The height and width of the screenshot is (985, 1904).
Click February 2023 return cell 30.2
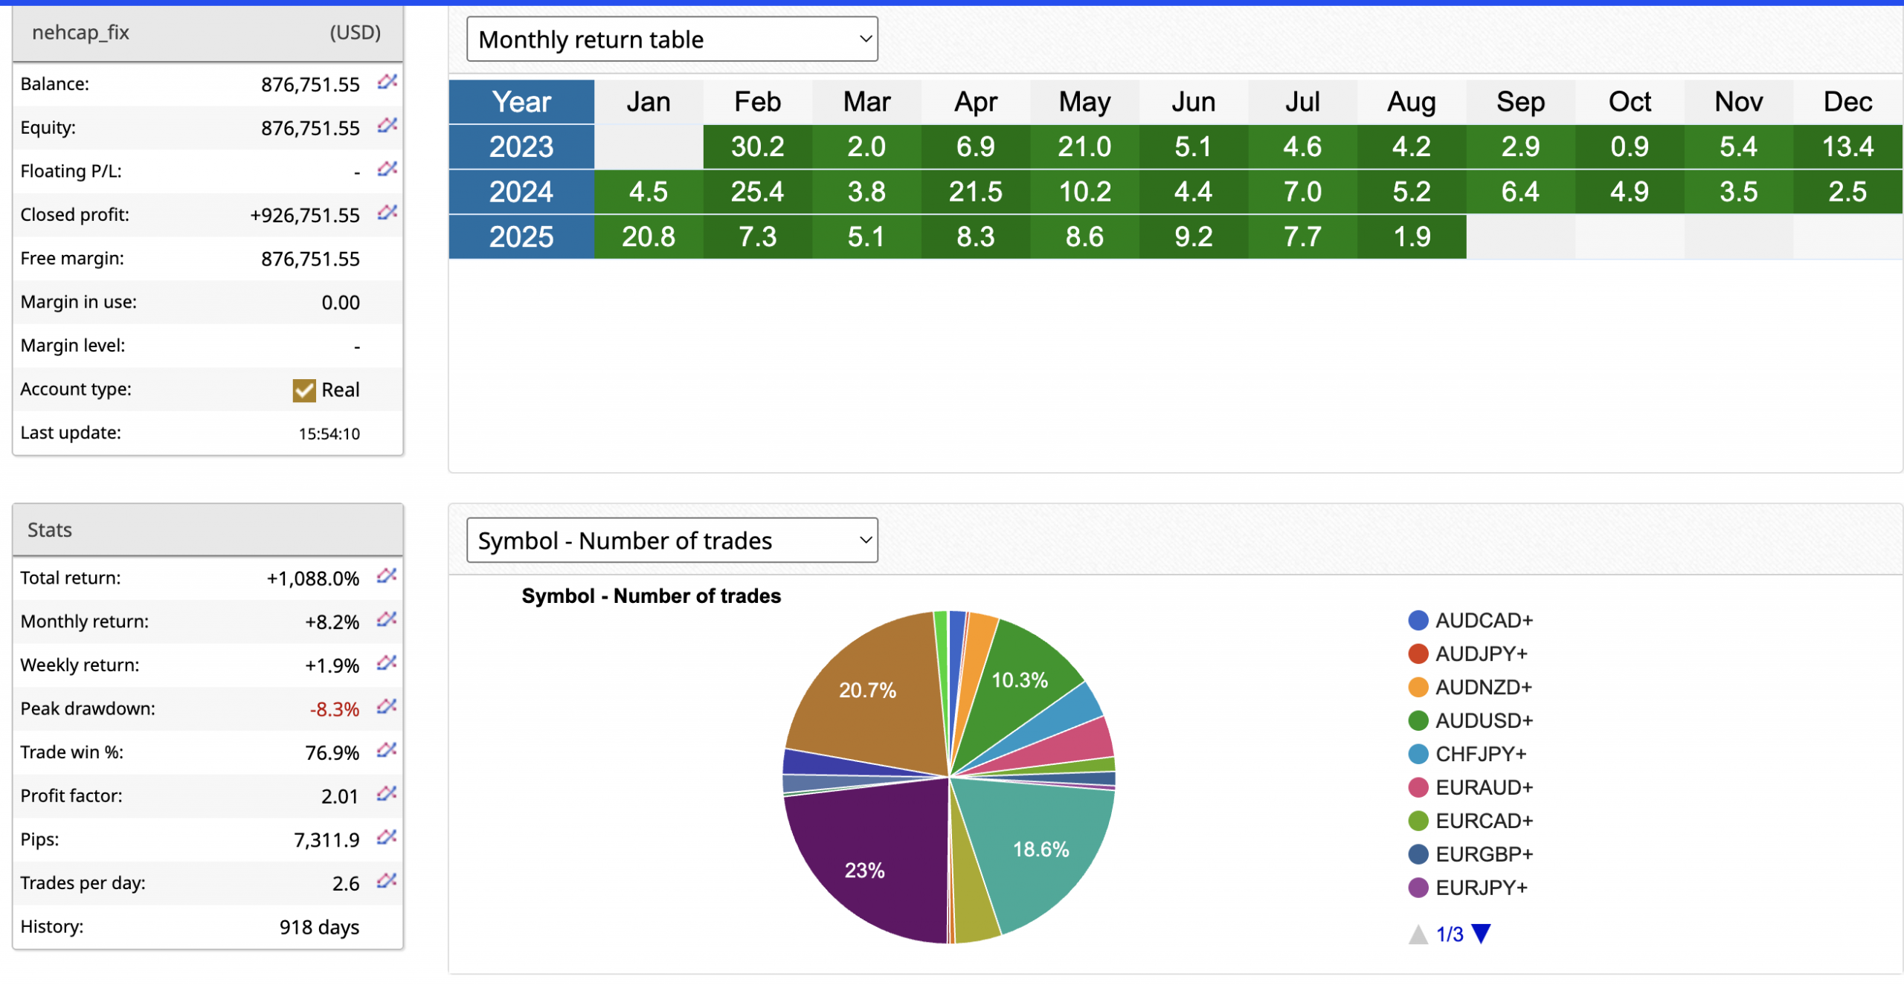[x=757, y=146]
